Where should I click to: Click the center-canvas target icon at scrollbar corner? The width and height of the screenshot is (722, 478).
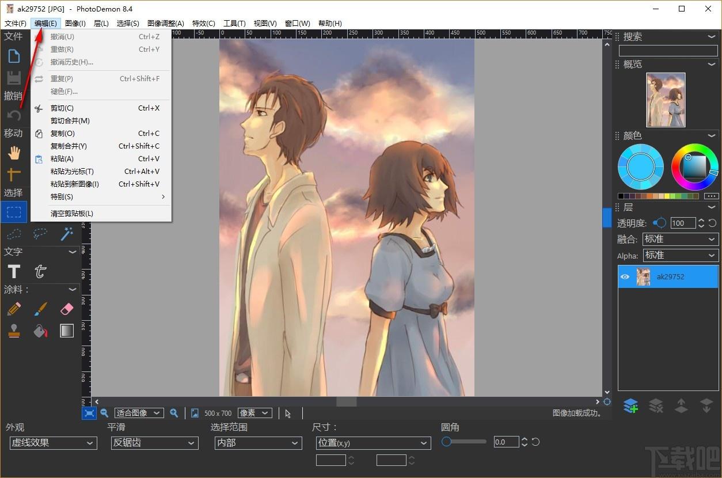(x=607, y=402)
